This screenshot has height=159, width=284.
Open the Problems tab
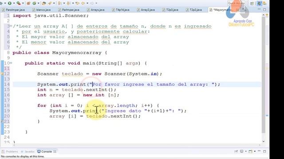[x=10, y=151]
